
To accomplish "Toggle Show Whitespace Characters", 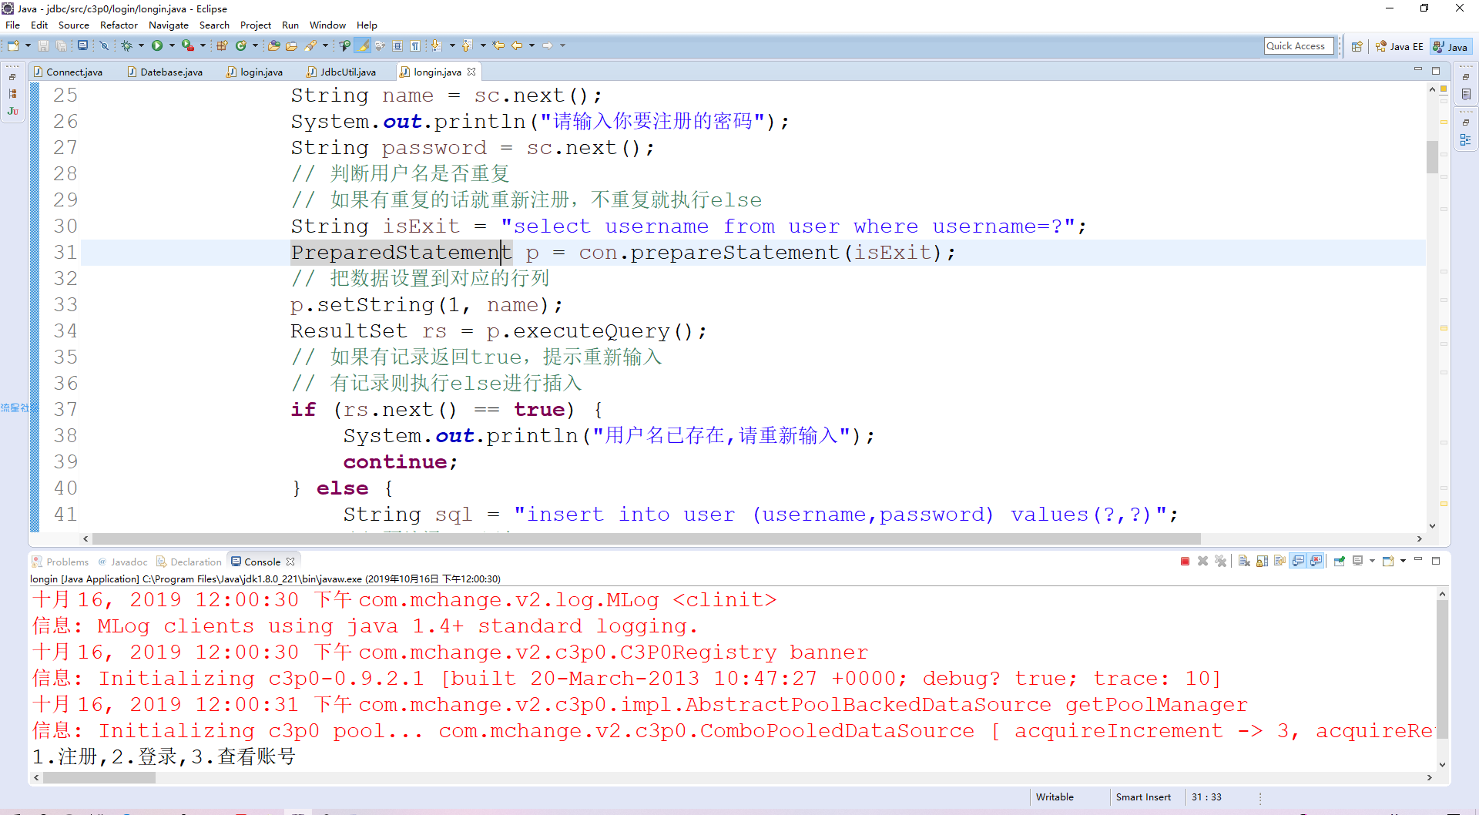I will tap(415, 46).
